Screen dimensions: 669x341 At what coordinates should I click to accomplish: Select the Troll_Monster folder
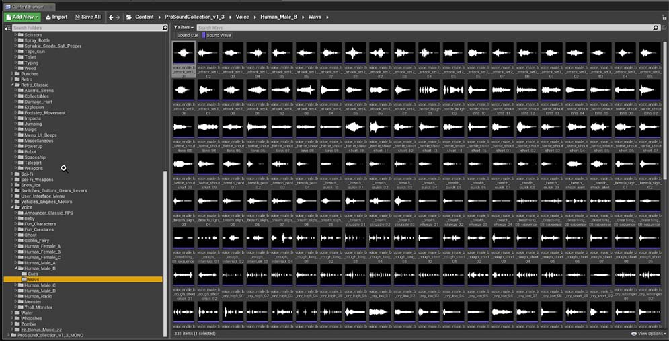[38, 307]
